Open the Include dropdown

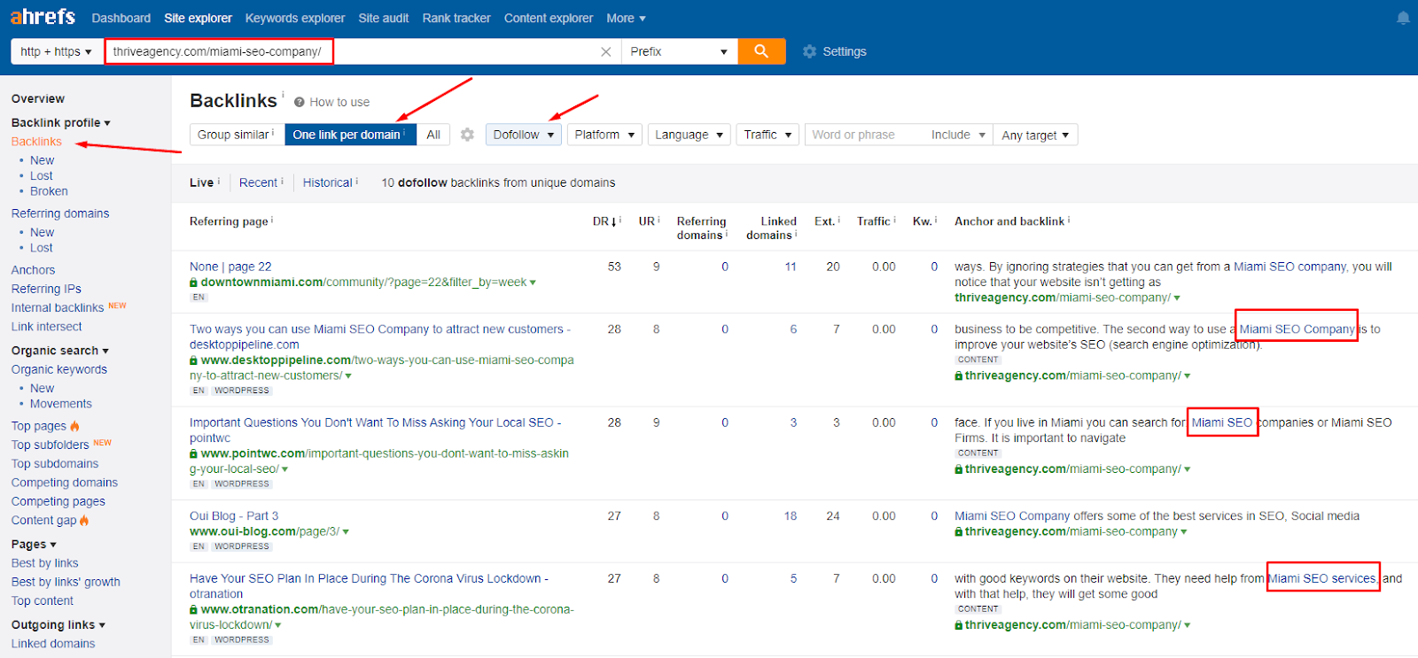click(x=958, y=135)
